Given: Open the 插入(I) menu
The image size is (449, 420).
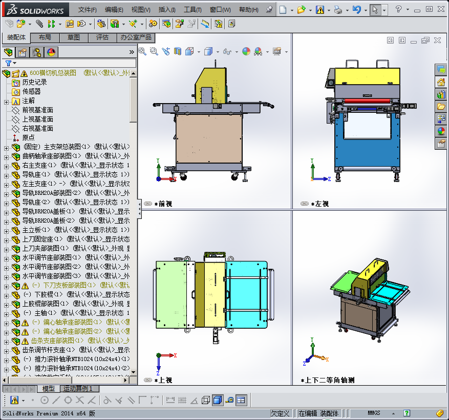Looking at the screenshot, I should coord(167,10).
